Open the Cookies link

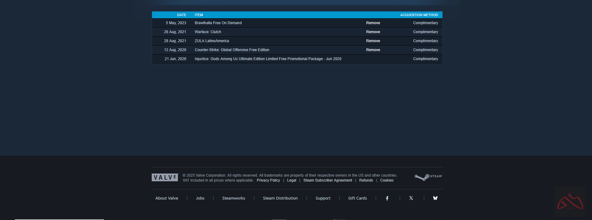(x=387, y=180)
